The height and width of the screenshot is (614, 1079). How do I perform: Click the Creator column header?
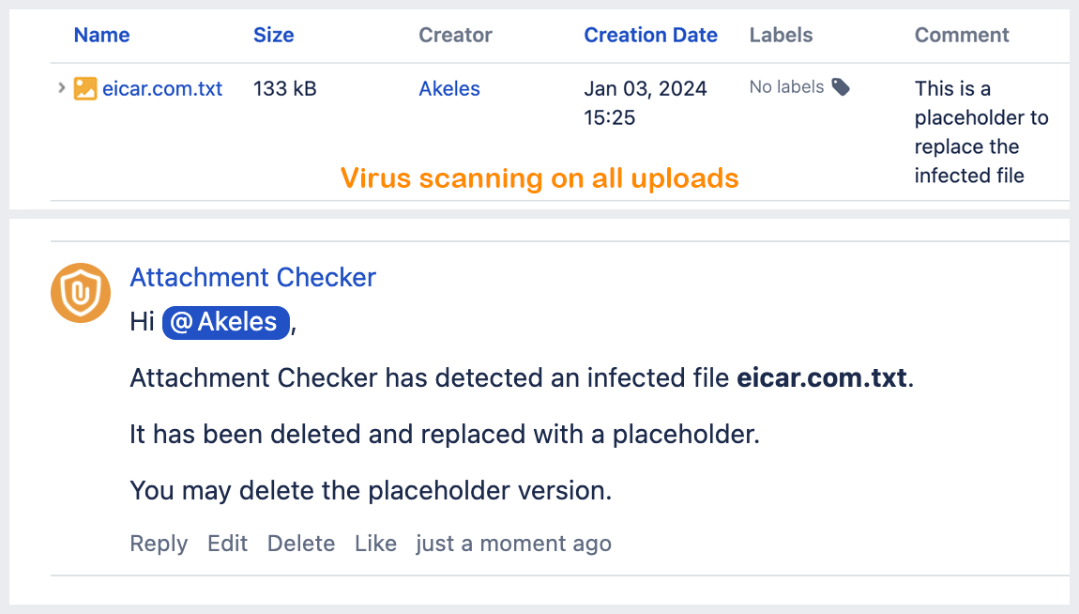point(455,36)
